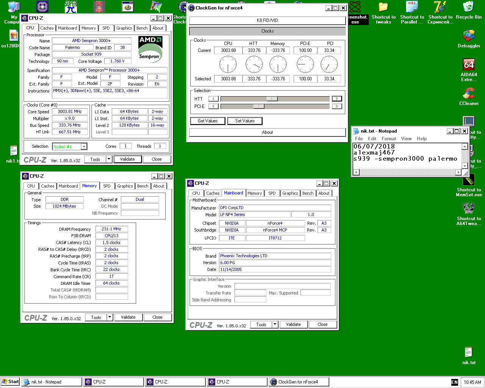Switch to nik.txt - Notepad taskbar button
485x388 pixels.
tap(52, 382)
